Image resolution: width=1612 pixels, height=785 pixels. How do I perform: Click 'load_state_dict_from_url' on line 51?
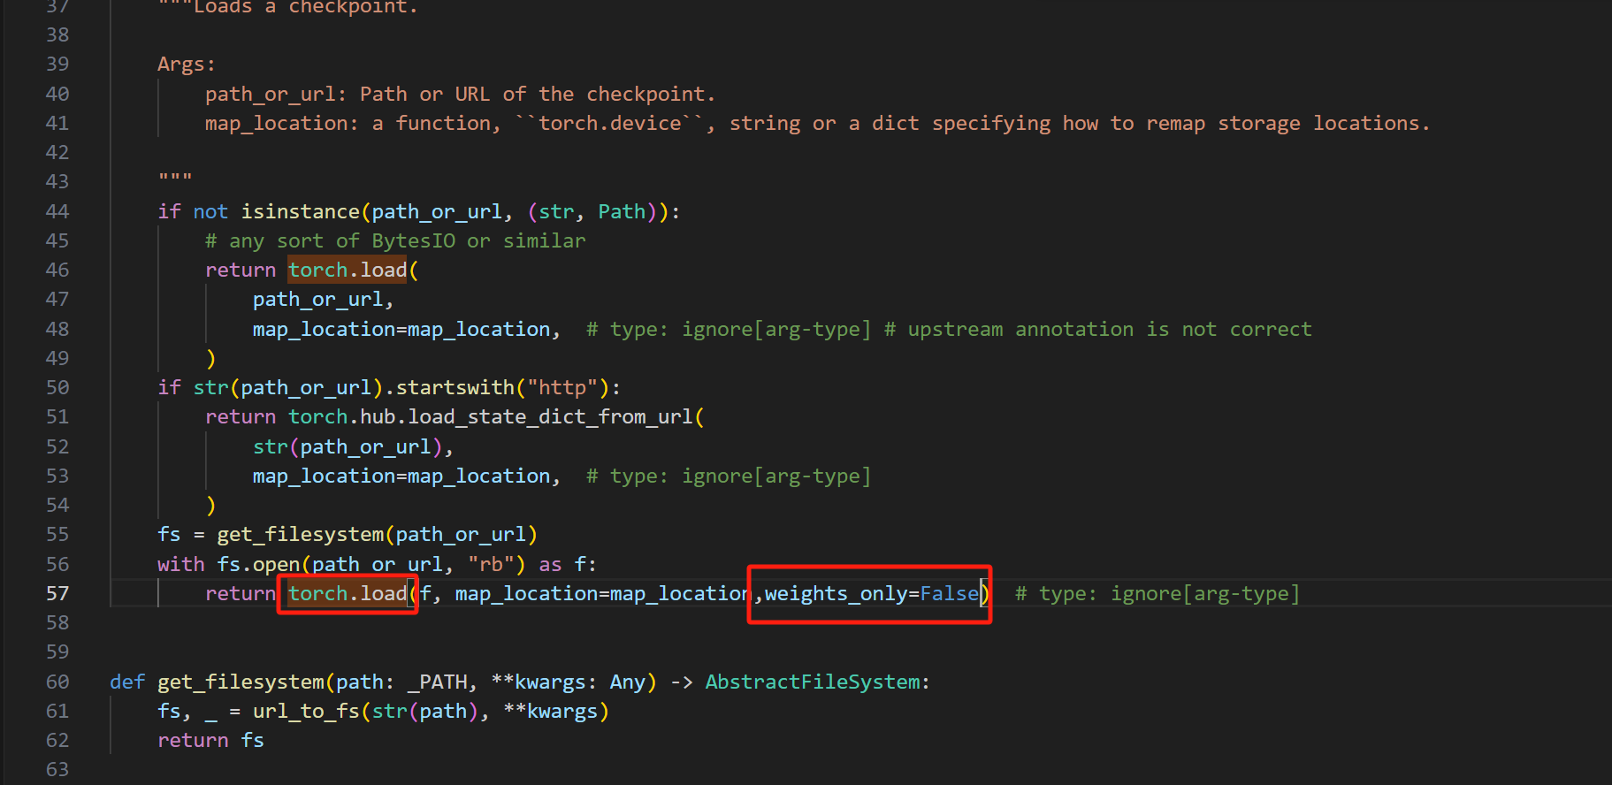(x=550, y=416)
